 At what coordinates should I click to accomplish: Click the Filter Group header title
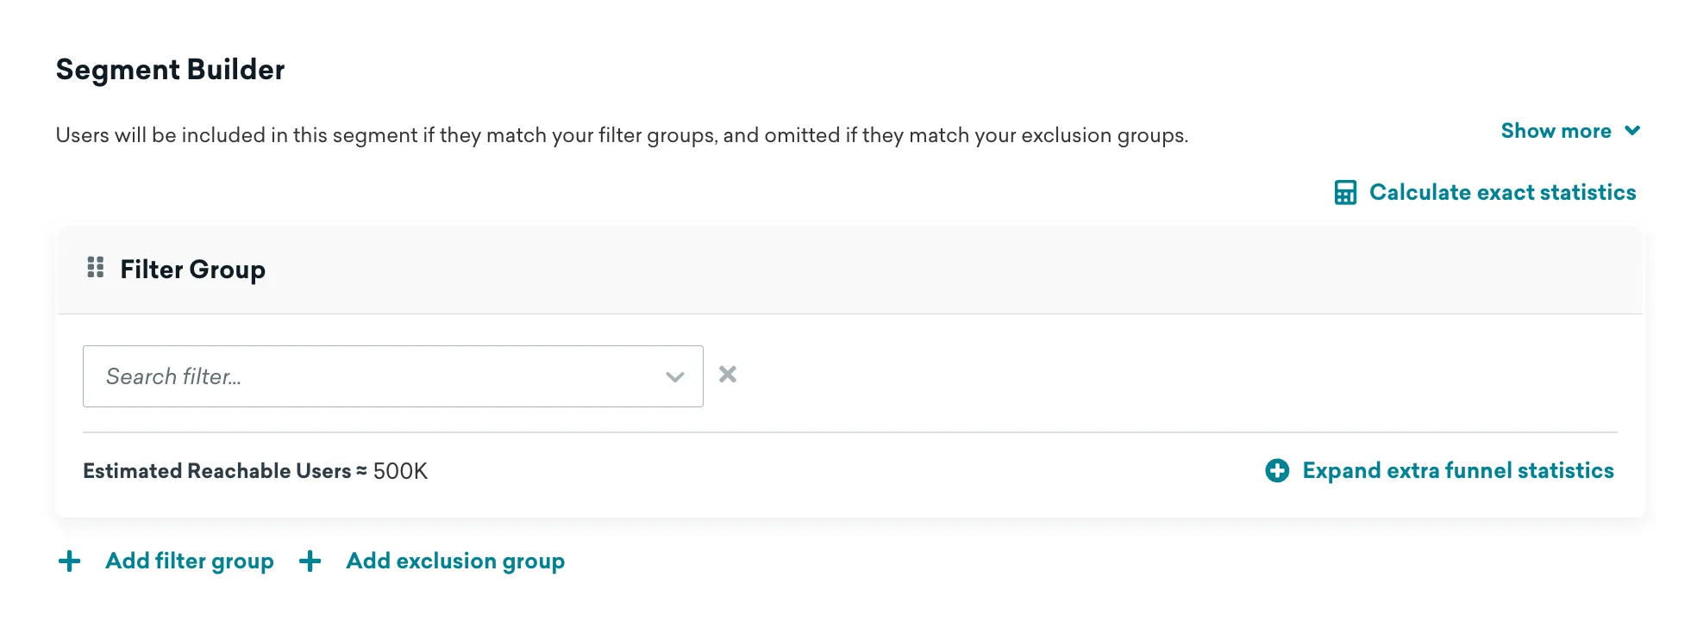click(192, 270)
